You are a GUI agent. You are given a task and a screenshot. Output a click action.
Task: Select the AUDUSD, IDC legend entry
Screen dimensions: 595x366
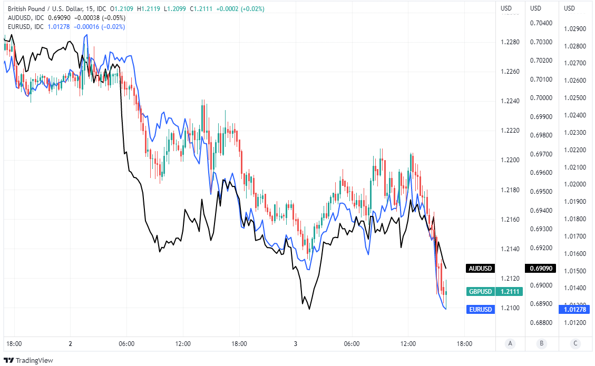[25, 18]
